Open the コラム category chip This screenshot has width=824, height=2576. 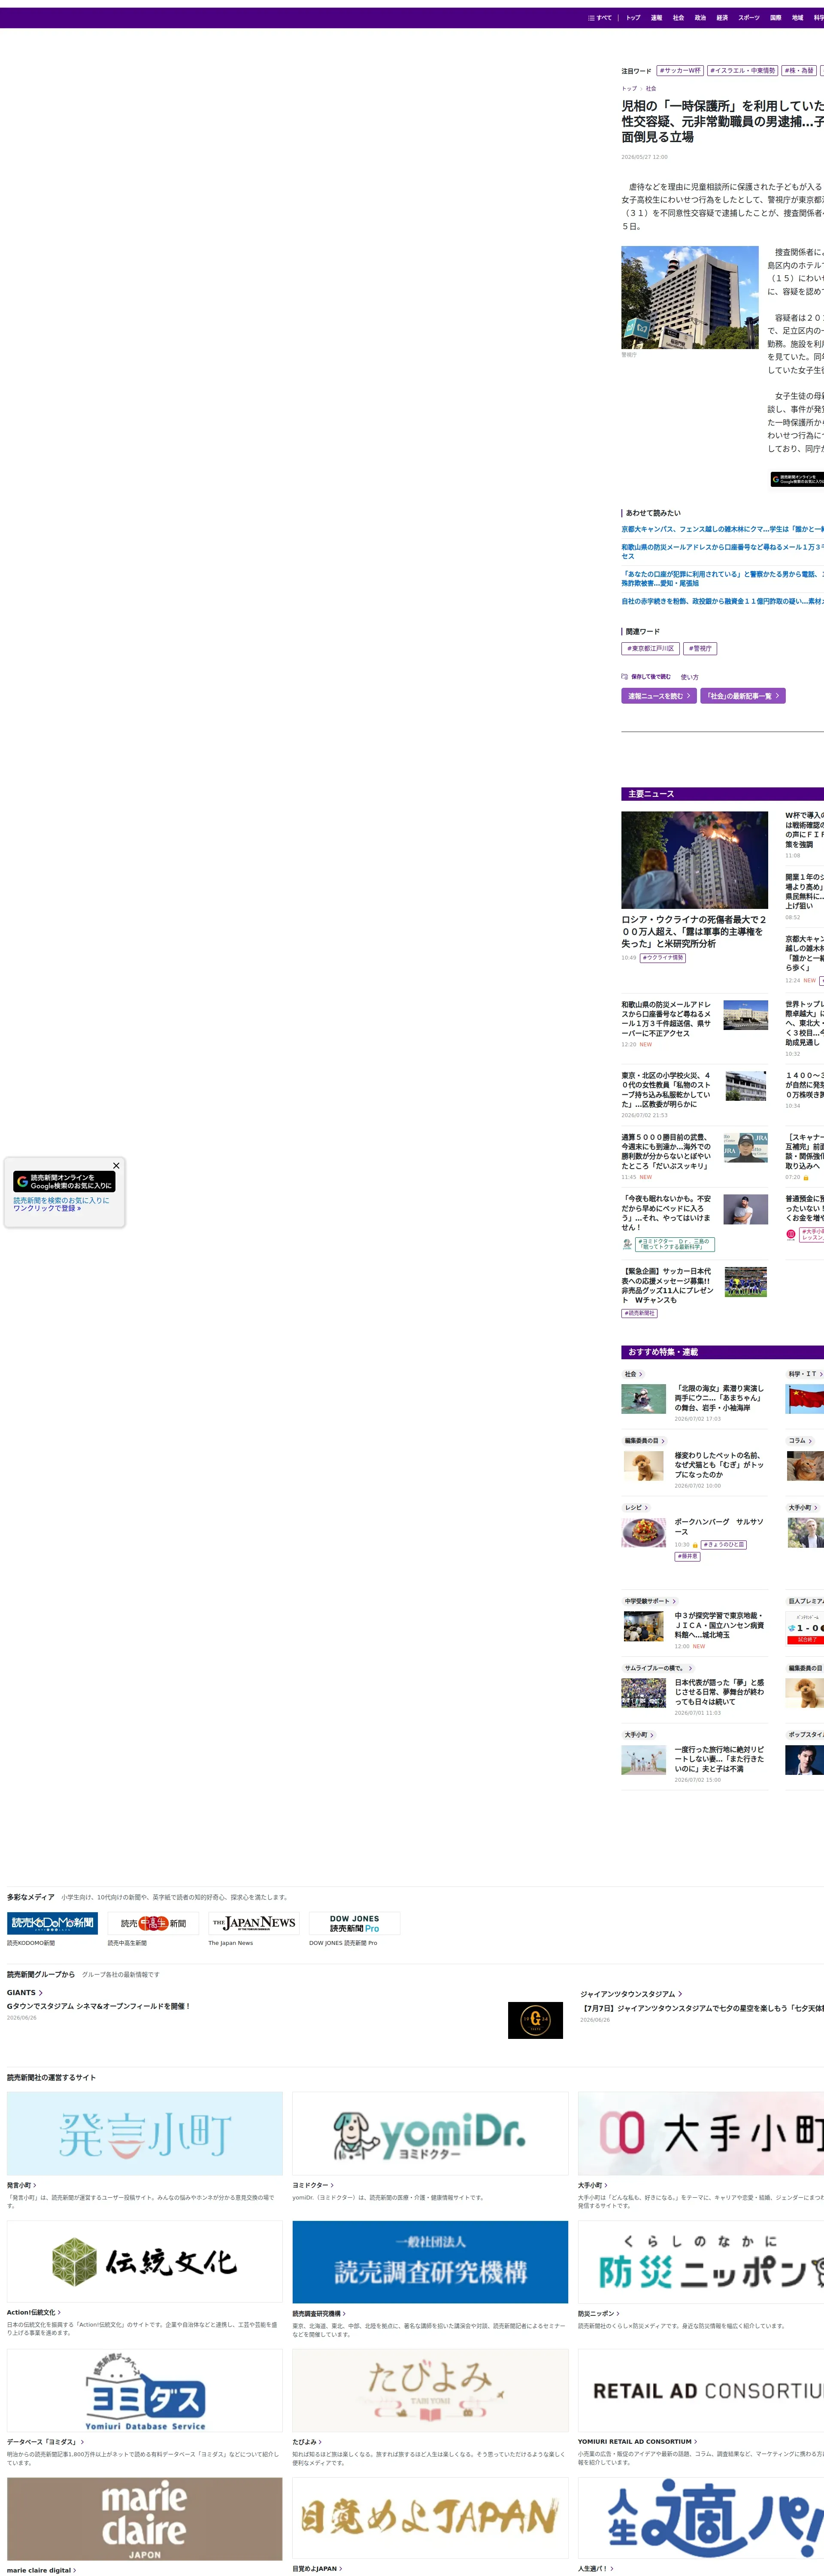800,1441
